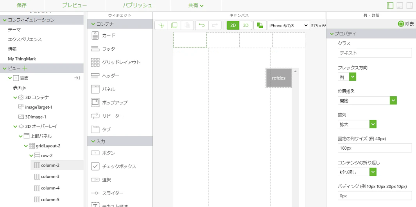Click the refdes widget on canvas
The height and width of the screenshot is (207, 416).
point(279,78)
